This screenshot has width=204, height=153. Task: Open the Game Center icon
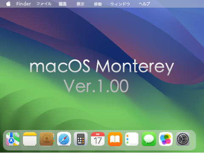tap(166, 139)
